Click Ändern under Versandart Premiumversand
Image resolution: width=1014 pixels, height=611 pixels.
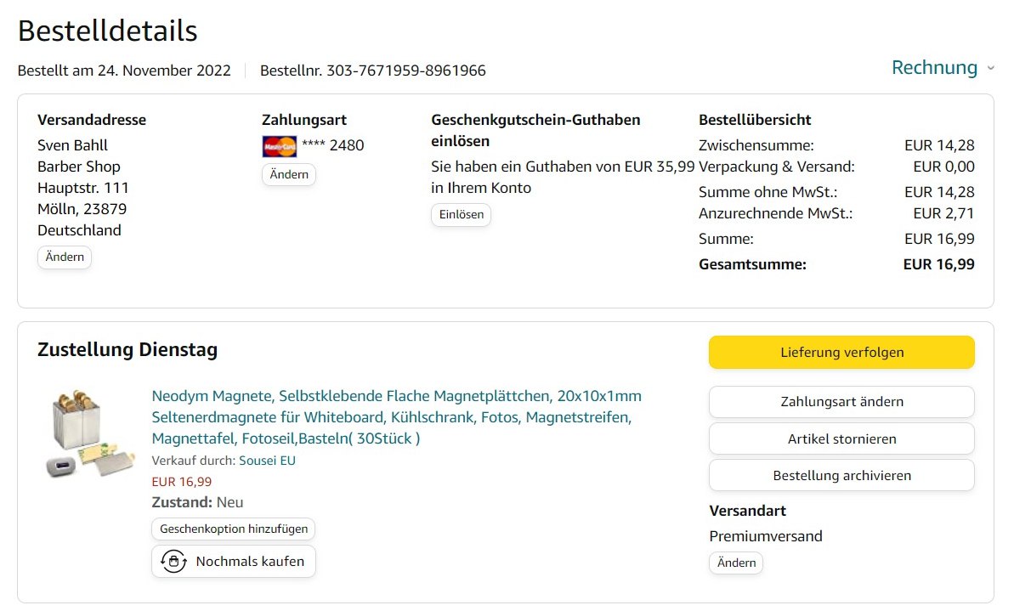point(736,563)
